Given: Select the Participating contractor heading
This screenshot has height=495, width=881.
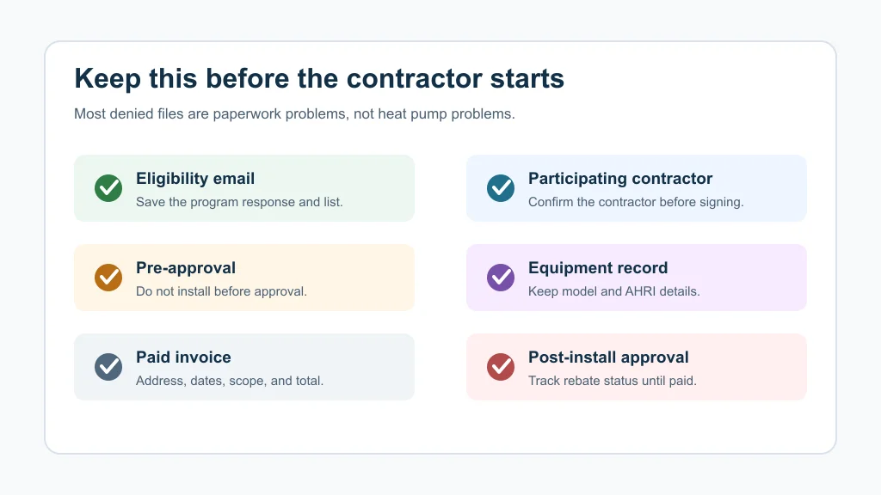Looking at the screenshot, I should point(620,179).
